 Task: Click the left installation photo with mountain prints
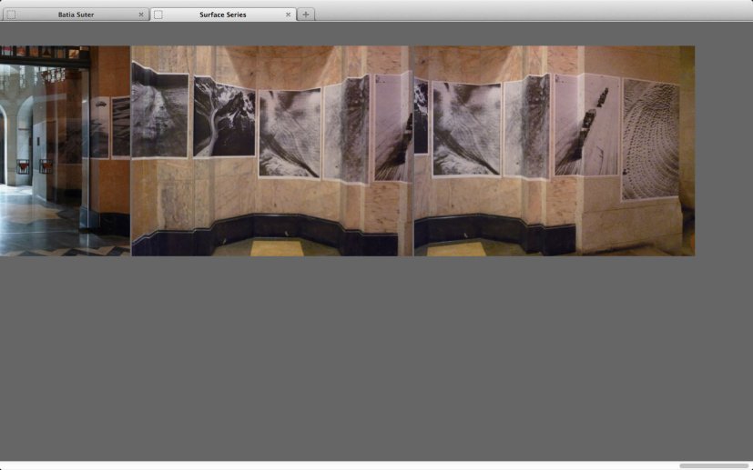click(272, 151)
